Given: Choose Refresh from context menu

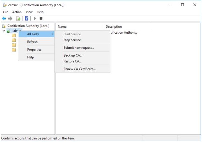Looking at the screenshot, I should click(36, 42).
